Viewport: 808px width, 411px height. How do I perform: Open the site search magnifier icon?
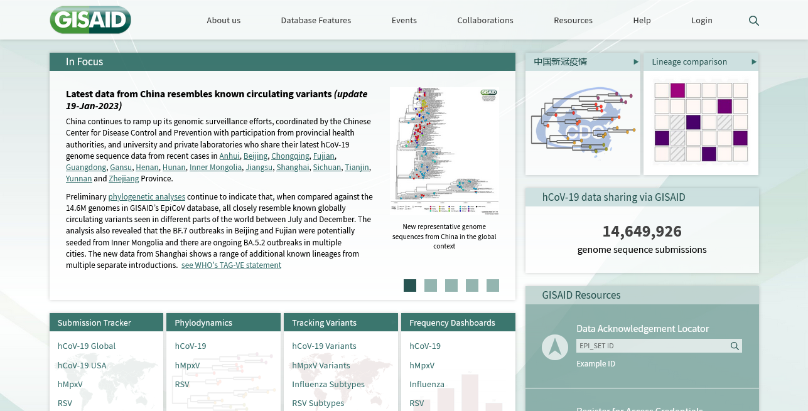pyautogui.click(x=754, y=21)
